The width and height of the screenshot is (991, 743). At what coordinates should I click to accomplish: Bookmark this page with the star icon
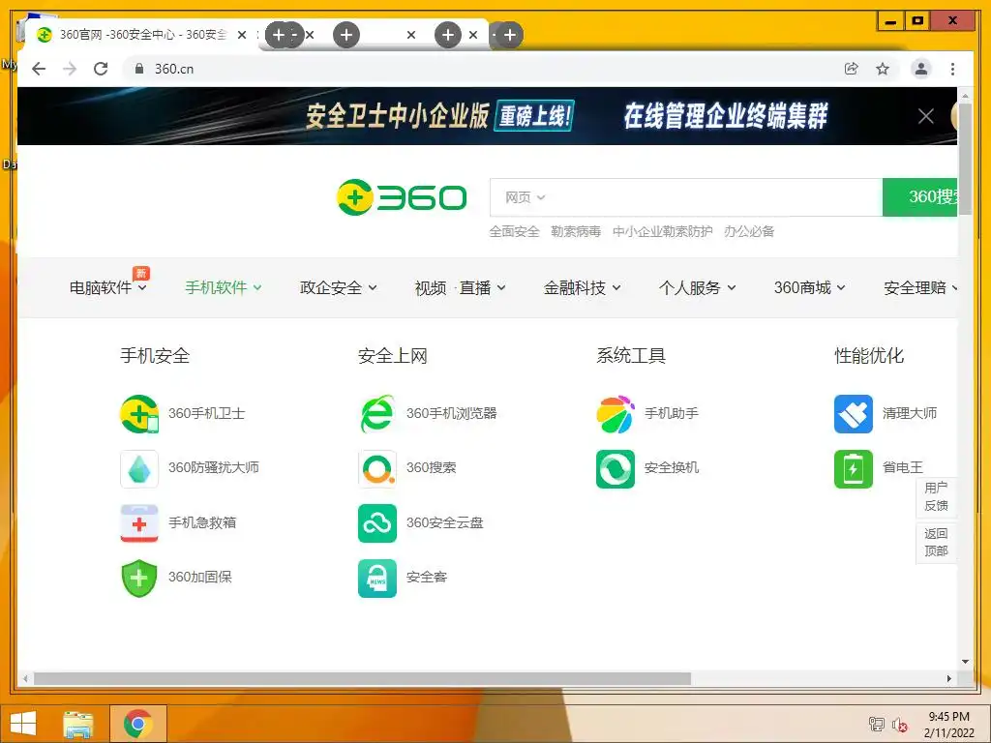(883, 69)
